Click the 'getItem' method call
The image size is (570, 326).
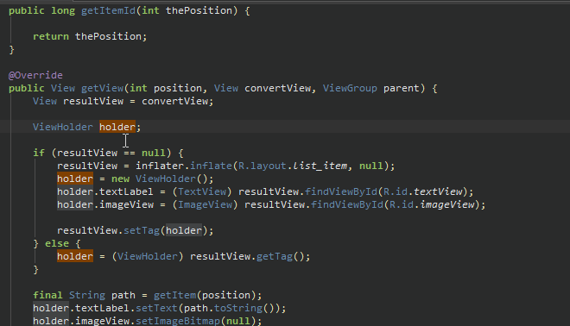point(174,295)
